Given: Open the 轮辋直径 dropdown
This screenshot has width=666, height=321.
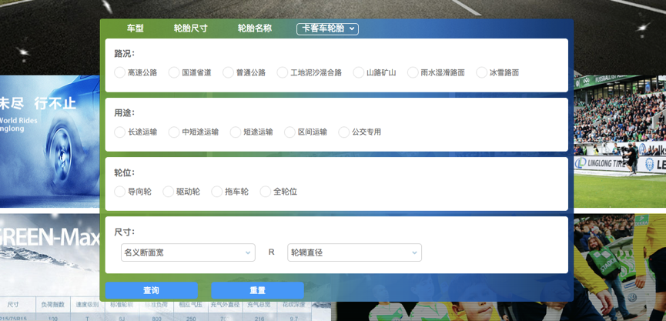Looking at the screenshot, I should click(x=354, y=252).
